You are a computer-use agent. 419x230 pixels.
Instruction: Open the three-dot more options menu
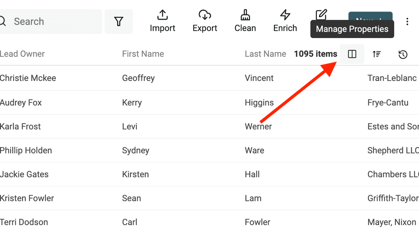coord(407,22)
